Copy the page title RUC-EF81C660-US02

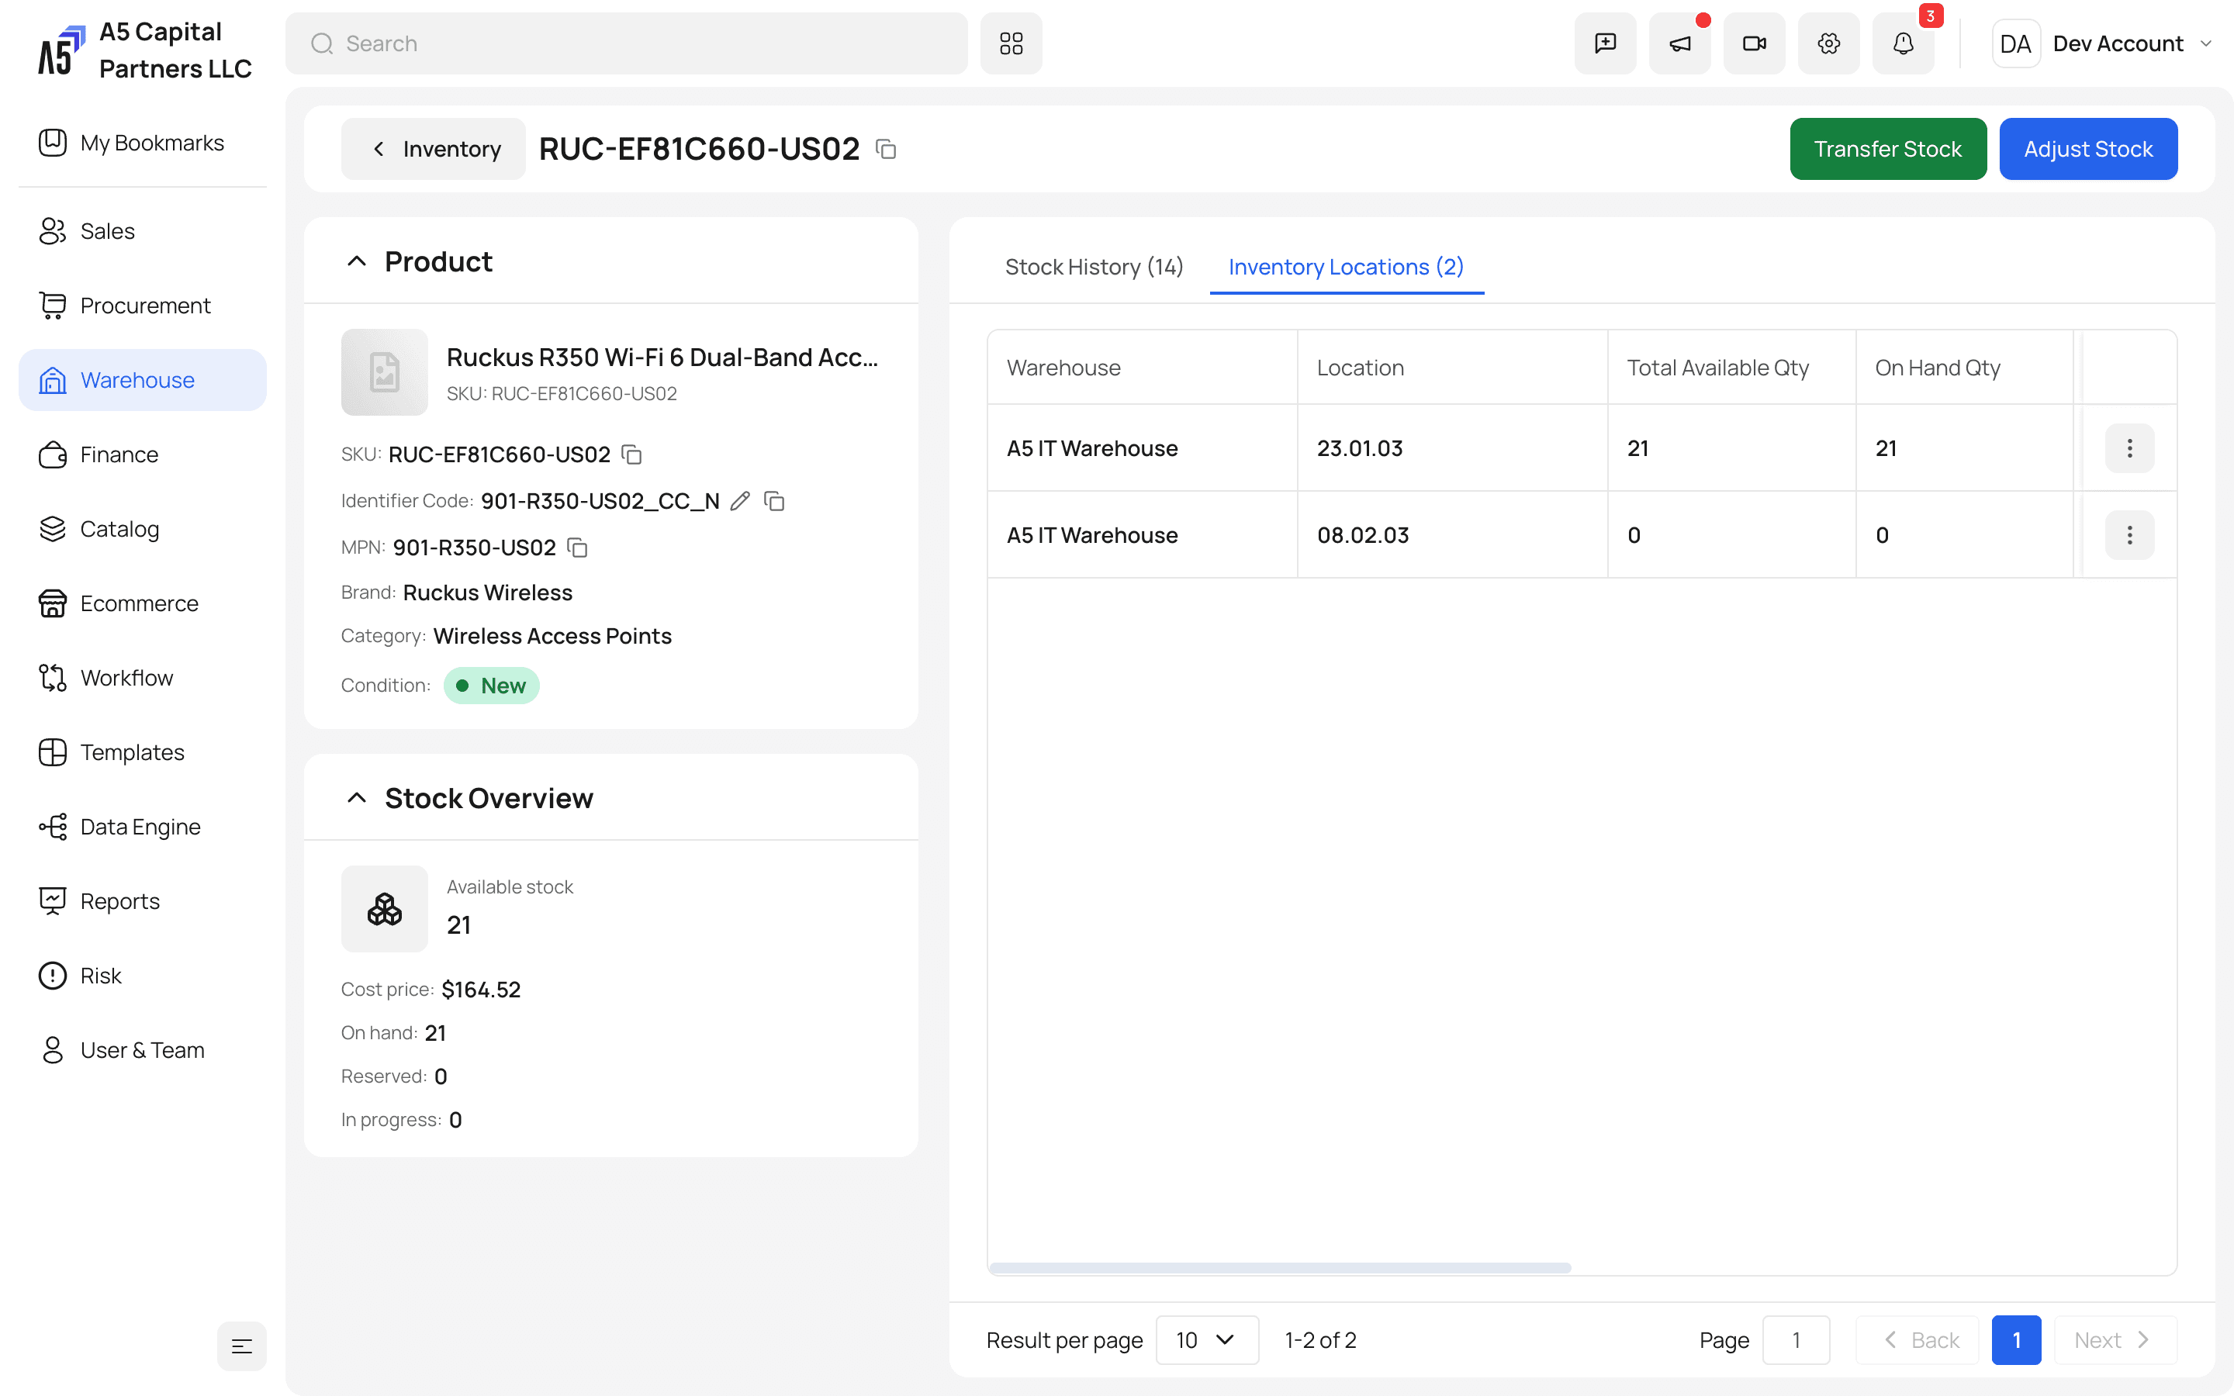click(x=886, y=149)
